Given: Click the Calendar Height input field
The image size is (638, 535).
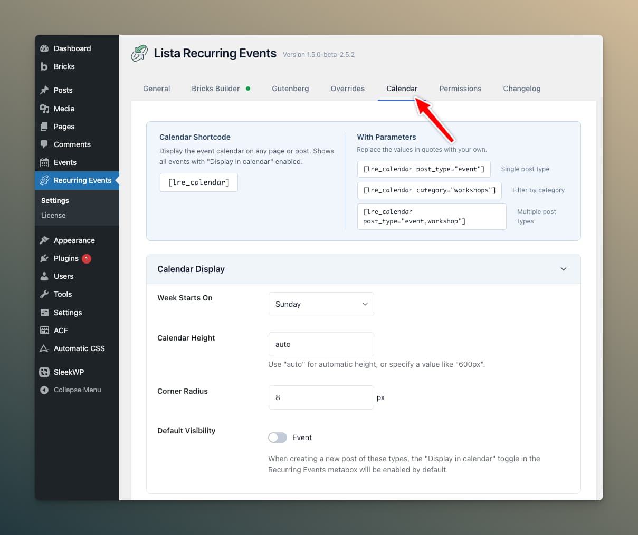Looking at the screenshot, I should [x=321, y=344].
